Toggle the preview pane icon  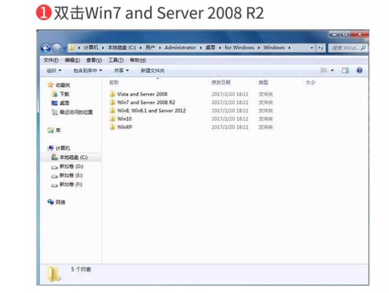(345, 70)
